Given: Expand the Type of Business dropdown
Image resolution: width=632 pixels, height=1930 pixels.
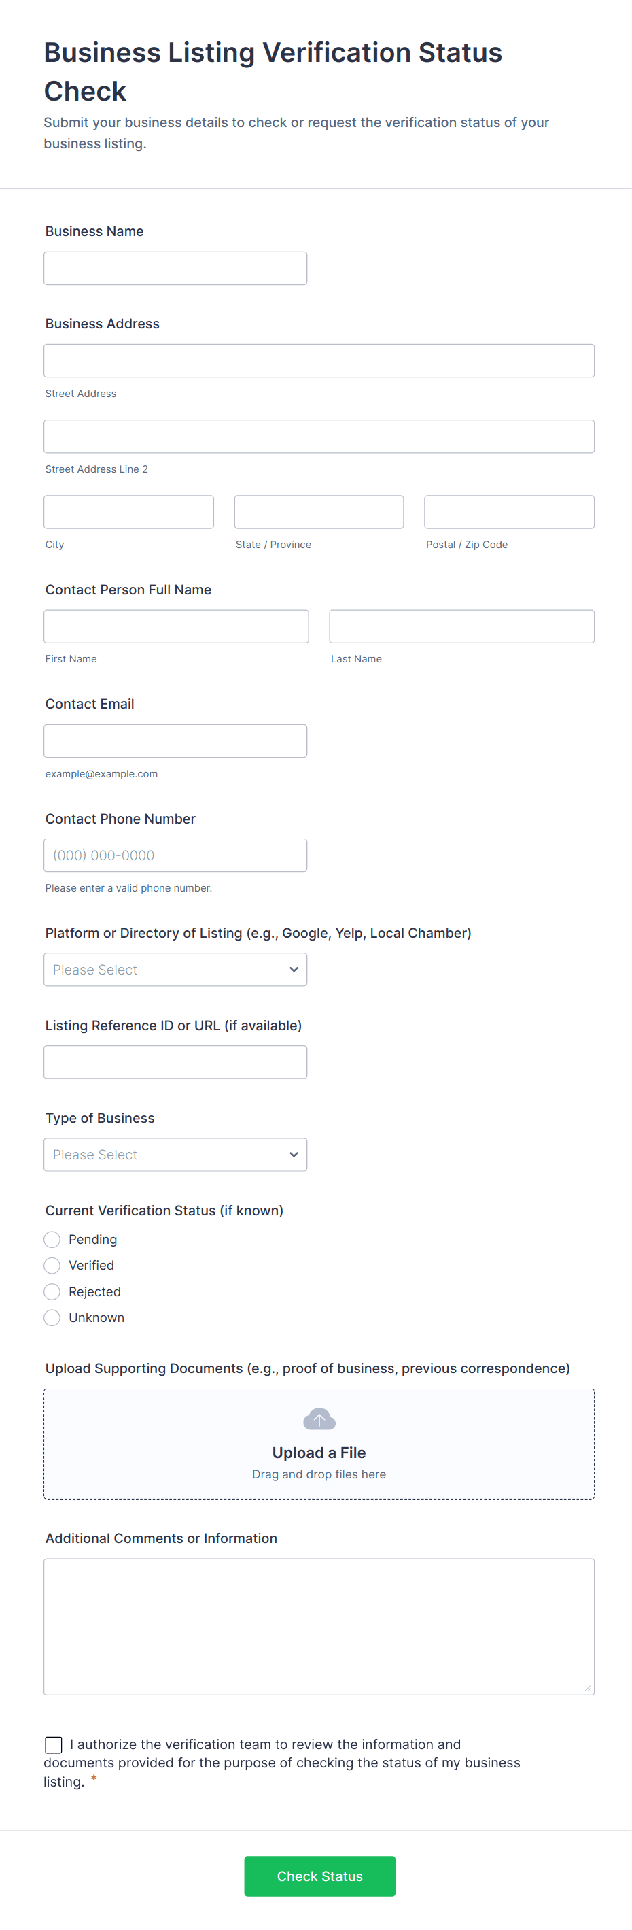Looking at the screenshot, I should pos(175,1155).
